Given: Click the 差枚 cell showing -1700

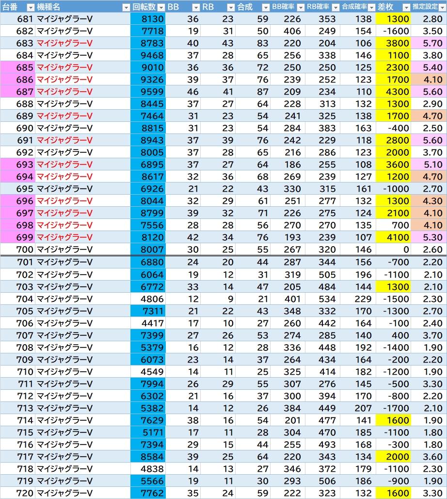Looking at the screenshot, I should click(393, 408).
